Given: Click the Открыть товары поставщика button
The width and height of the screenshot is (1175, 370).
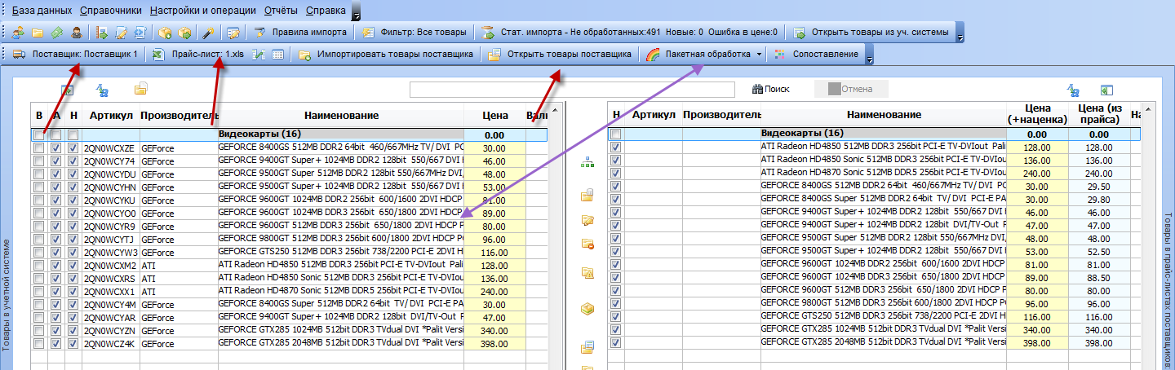Looking at the screenshot, I should click(x=559, y=55).
